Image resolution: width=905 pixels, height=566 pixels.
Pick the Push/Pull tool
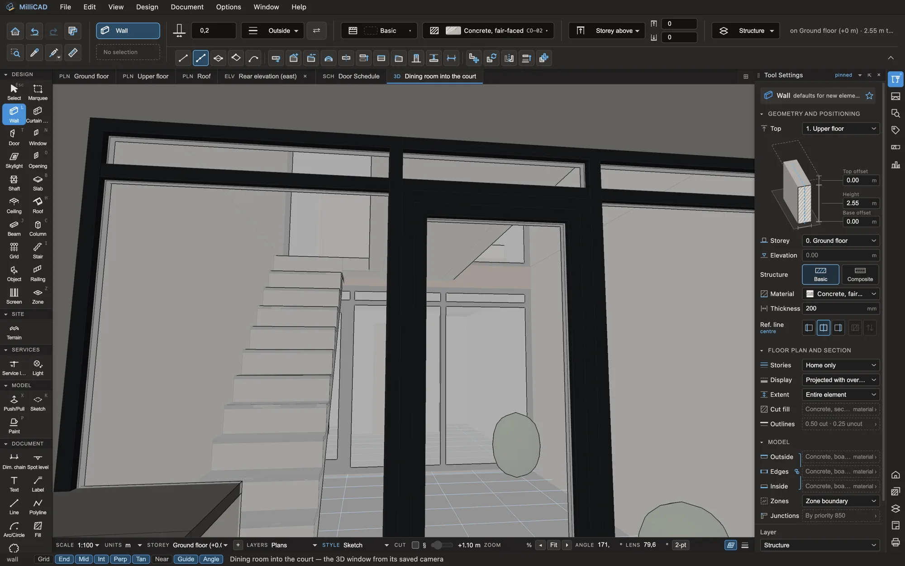[x=14, y=403]
